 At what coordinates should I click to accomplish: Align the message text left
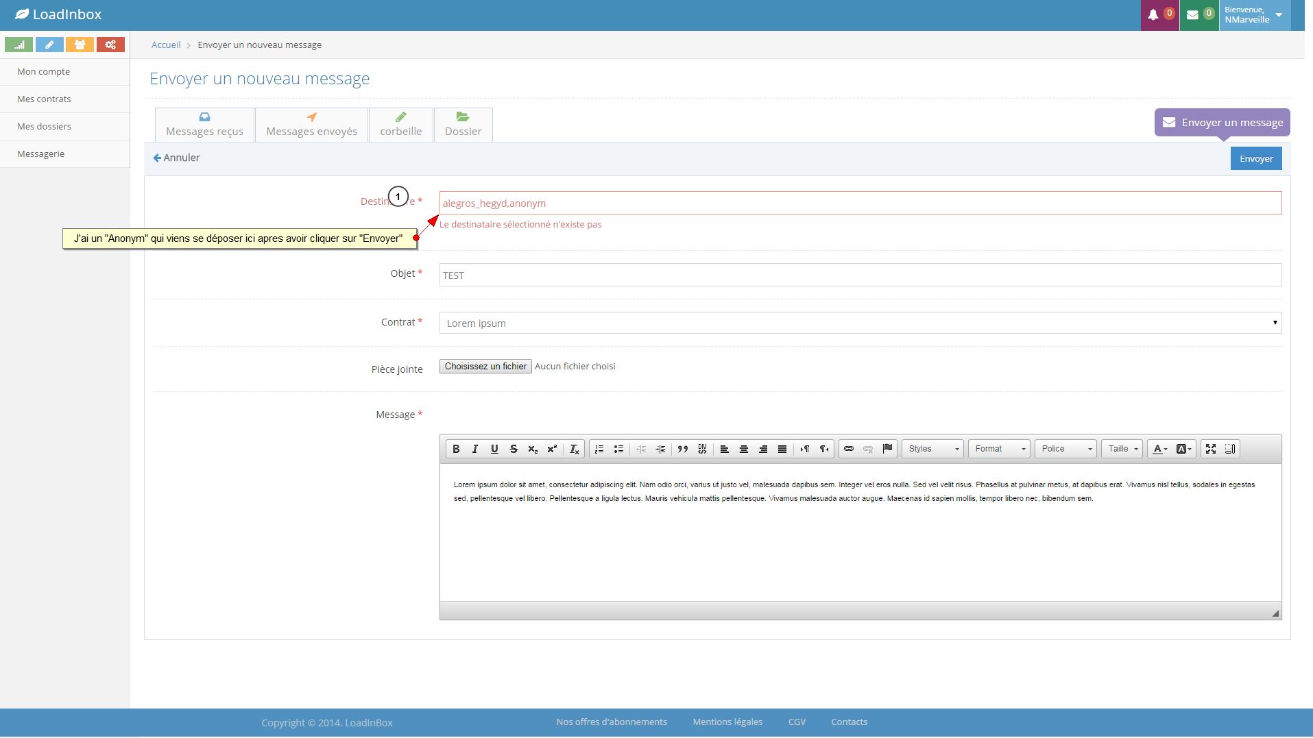725,449
